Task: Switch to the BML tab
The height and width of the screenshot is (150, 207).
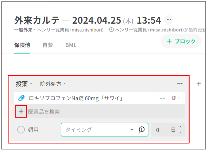Action: coord(71,45)
